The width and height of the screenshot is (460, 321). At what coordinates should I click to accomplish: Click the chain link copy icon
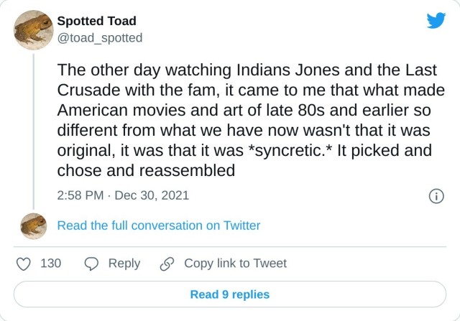[167, 264]
